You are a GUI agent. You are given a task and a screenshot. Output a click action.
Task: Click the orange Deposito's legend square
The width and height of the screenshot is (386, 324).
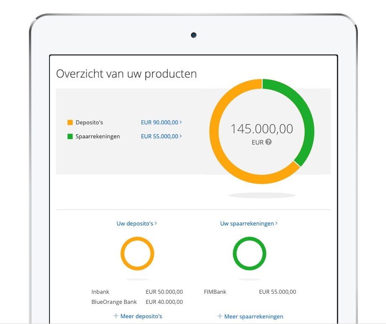tap(70, 122)
